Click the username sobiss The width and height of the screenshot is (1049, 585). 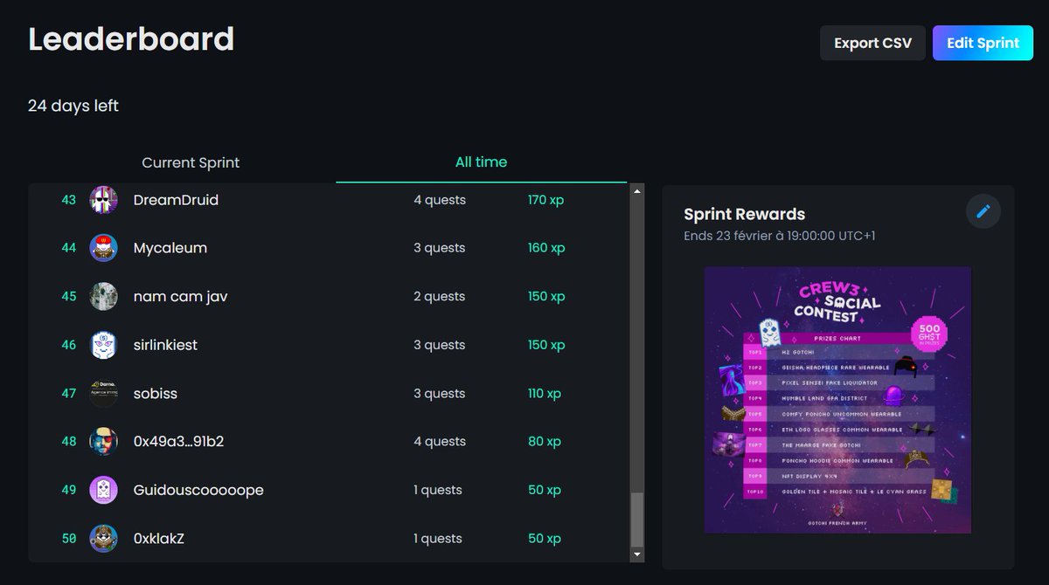coord(156,394)
